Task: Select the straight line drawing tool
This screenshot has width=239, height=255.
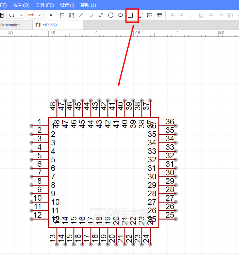Action: [81, 15]
